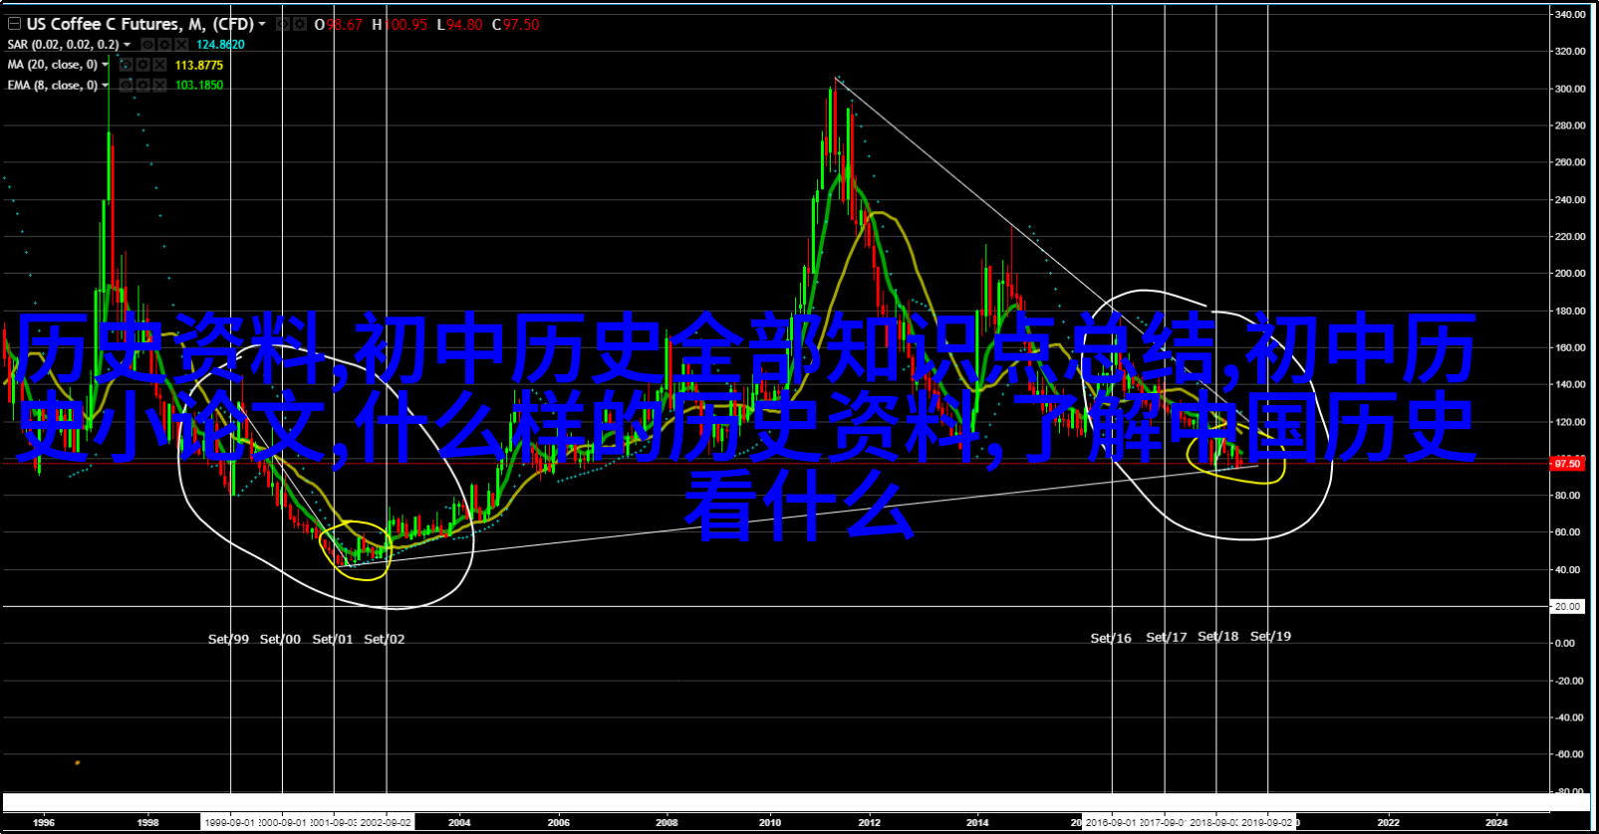Open the EMA (8, close, 0) settings gear

point(142,86)
